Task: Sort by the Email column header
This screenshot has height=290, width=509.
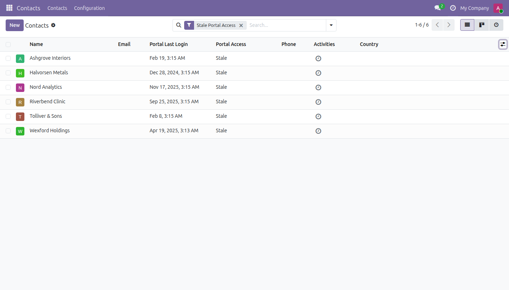Action: [124, 44]
